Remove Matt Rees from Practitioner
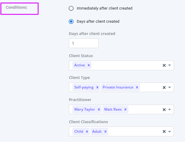 [125, 109]
